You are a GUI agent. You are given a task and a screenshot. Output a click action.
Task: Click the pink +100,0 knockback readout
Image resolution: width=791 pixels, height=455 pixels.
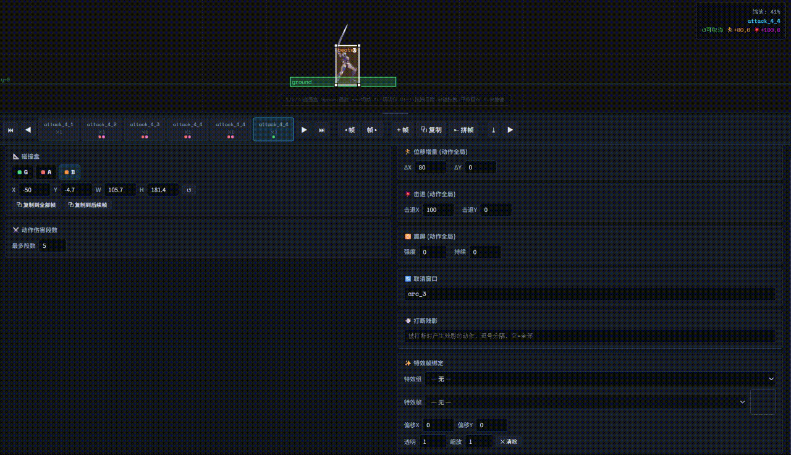click(x=768, y=30)
